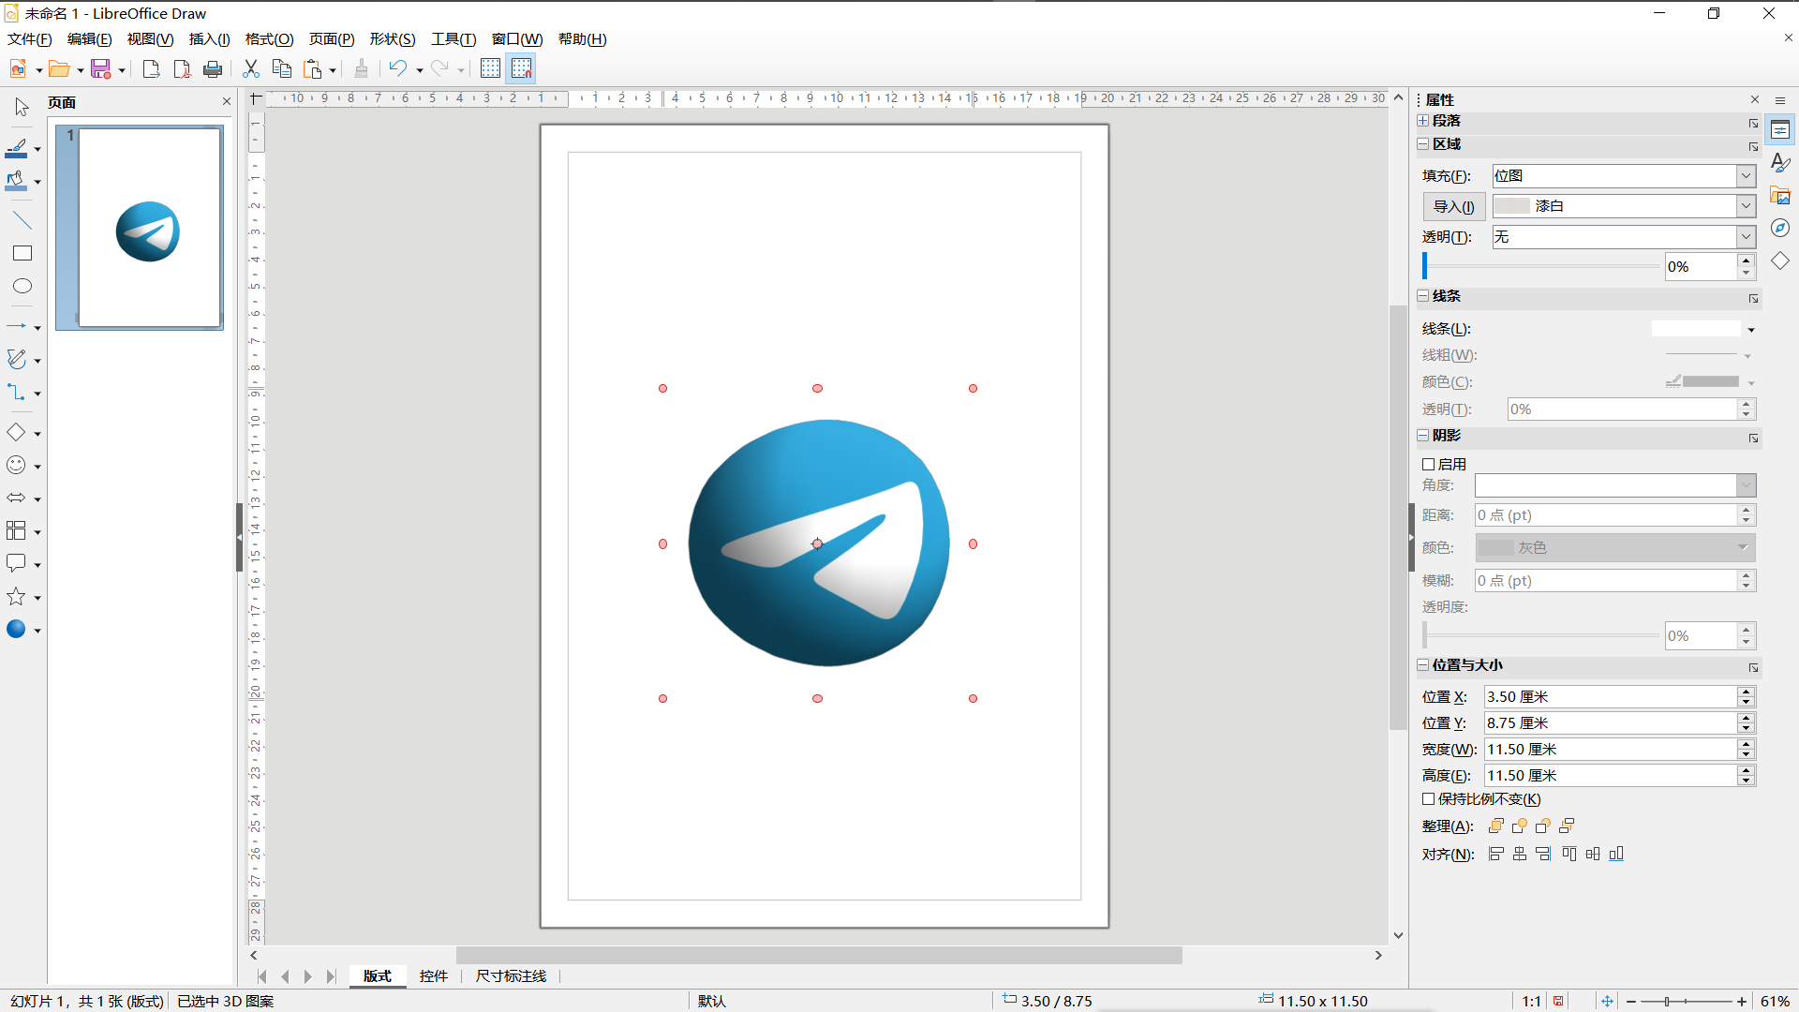The image size is (1799, 1012).
Task: Bring object to front arrange button
Action: pyautogui.click(x=1496, y=826)
